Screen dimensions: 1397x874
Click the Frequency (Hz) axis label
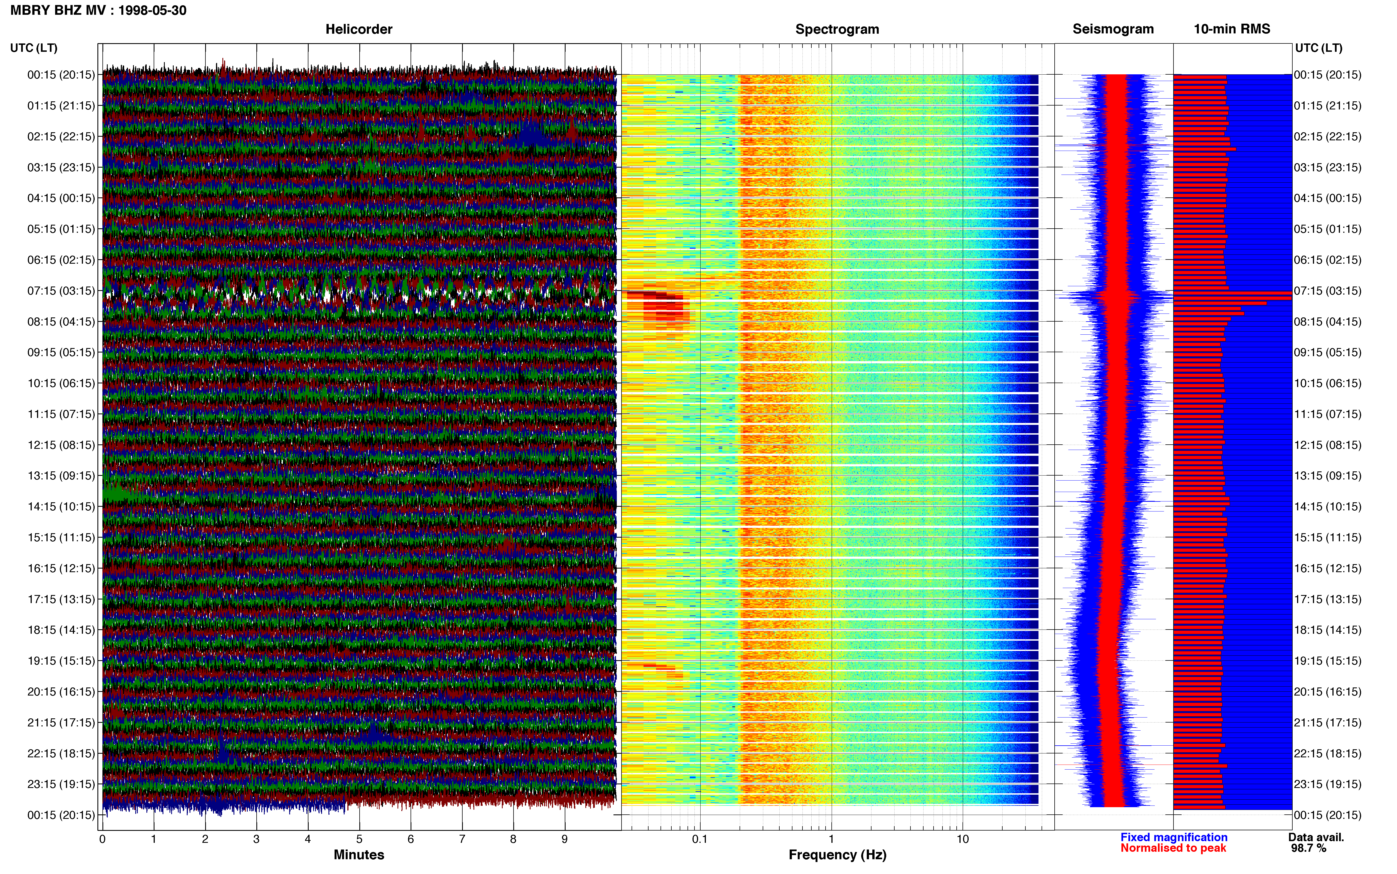pos(837,855)
